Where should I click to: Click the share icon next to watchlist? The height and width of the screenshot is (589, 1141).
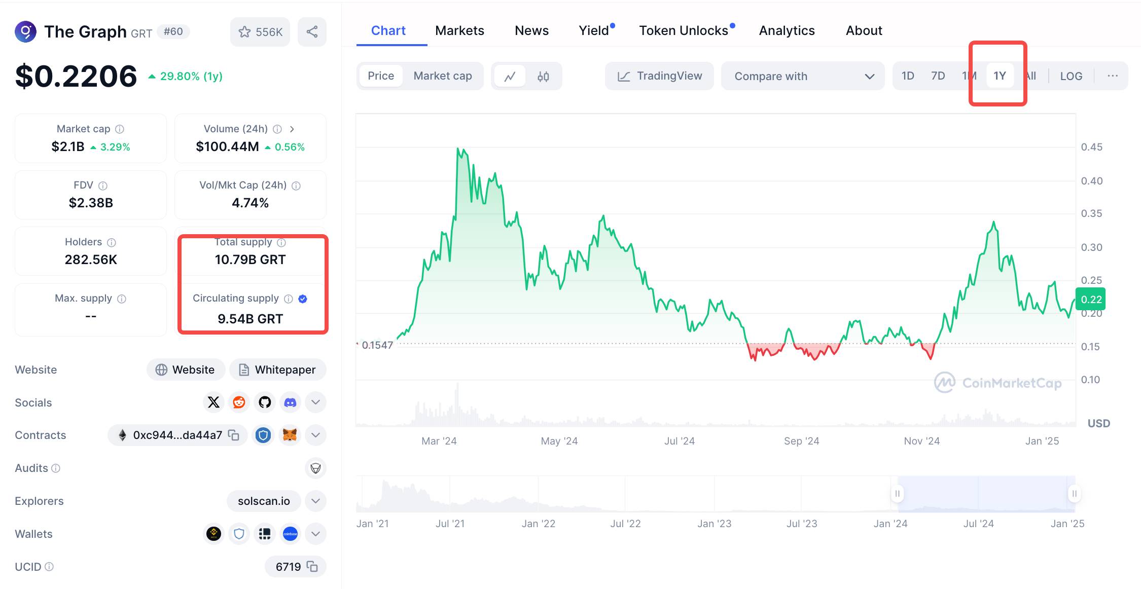[x=312, y=32]
